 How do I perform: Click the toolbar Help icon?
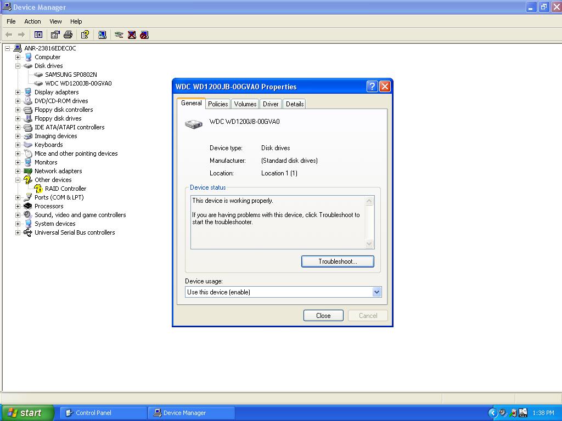85,35
